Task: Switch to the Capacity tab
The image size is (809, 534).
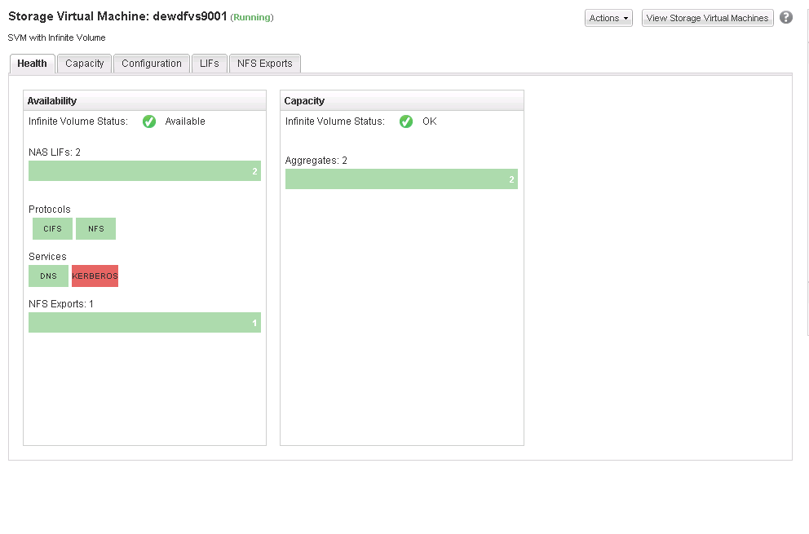Action: 85,64
